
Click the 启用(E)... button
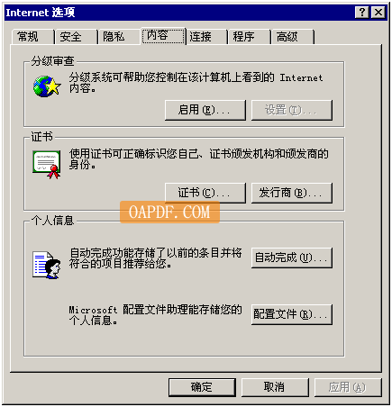point(205,110)
